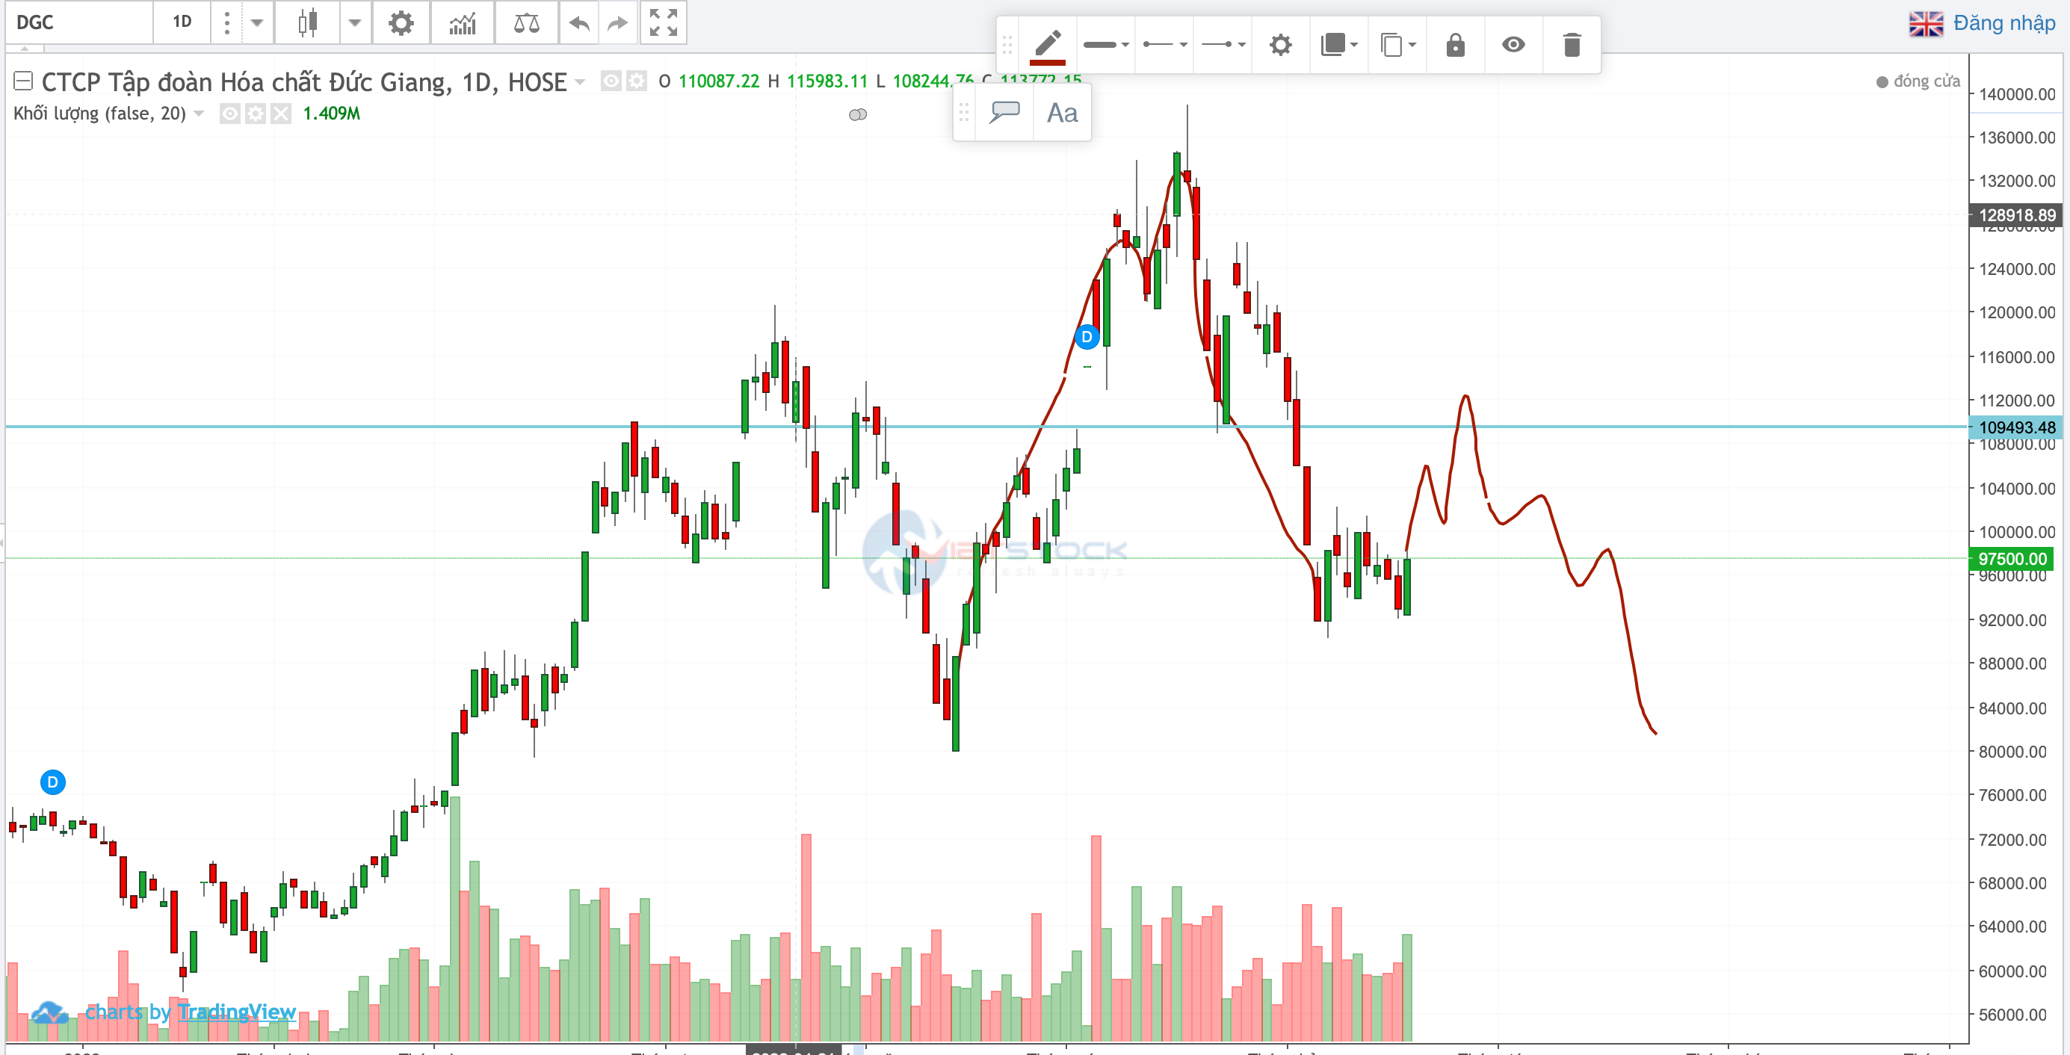Open chart properties gear in top toolbar

[x=401, y=22]
